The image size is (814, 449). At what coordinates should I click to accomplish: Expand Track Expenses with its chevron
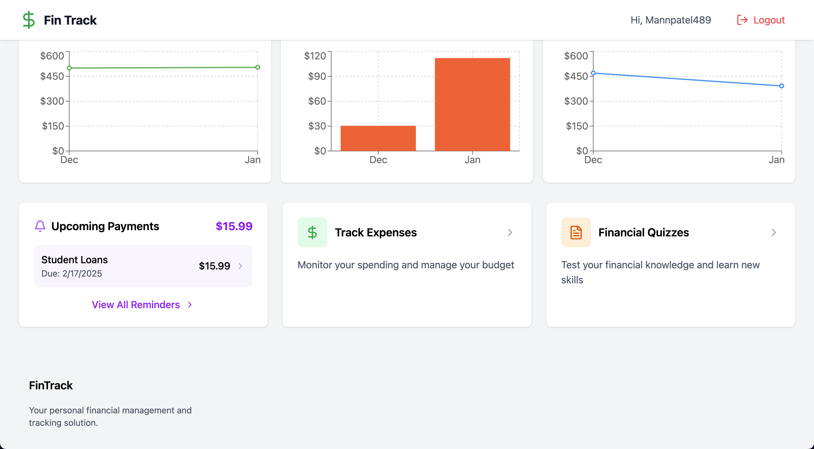510,232
